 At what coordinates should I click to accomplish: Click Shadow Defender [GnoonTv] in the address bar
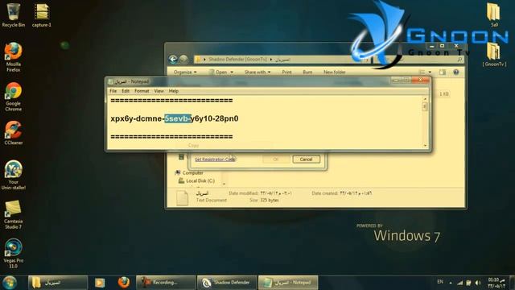point(237,60)
